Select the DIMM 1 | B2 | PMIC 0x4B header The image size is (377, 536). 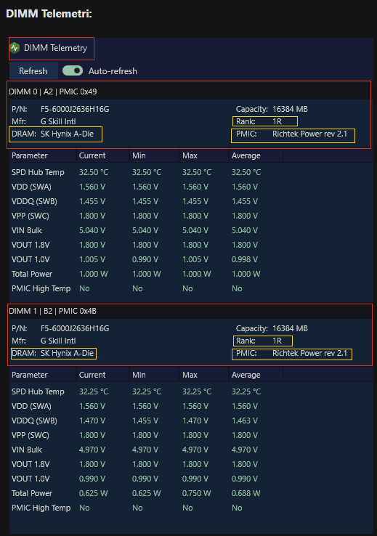pyautogui.click(x=190, y=311)
